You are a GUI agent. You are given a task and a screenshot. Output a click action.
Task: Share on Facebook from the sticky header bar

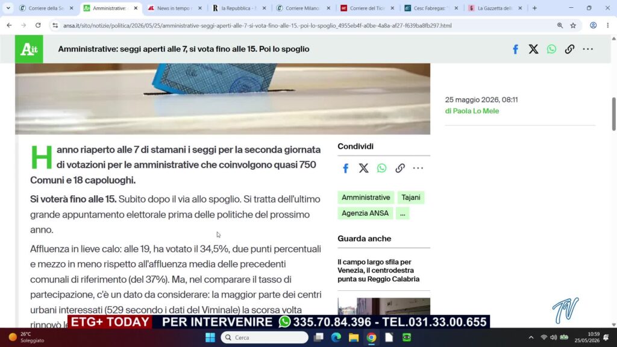pos(515,49)
